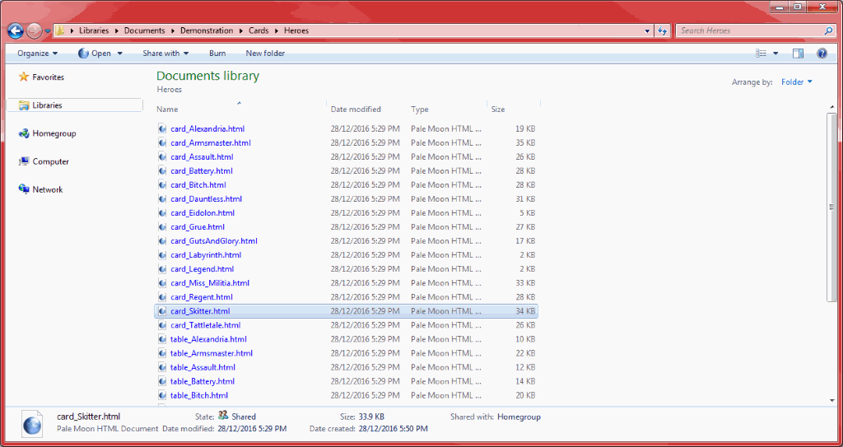Go back using the Back arrow button

(x=16, y=30)
